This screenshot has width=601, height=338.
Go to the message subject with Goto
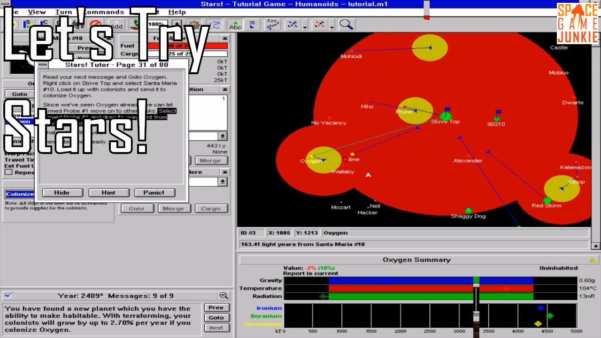pyautogui.click(x=216, y=318)
